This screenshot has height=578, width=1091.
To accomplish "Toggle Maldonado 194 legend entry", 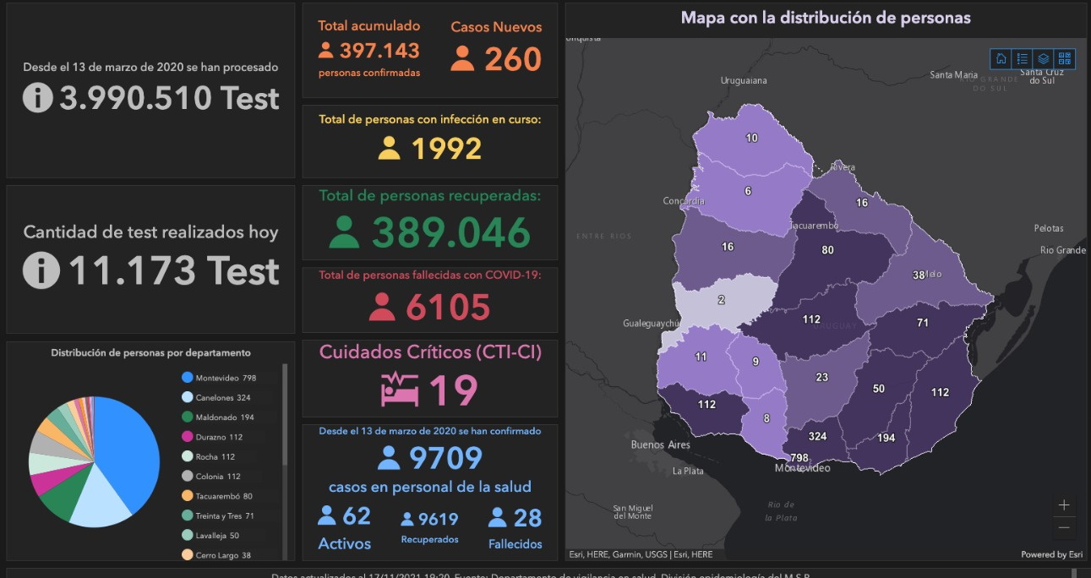I will (218, 417).
